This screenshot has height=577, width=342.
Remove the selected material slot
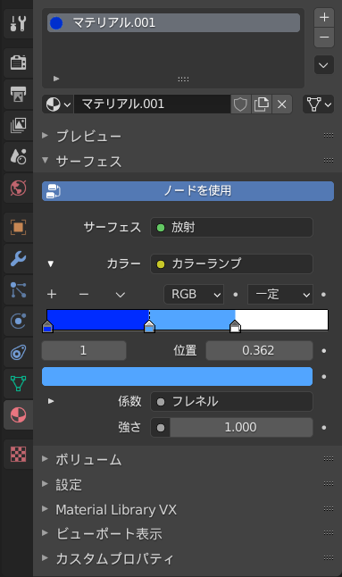(x=324, y=38)
